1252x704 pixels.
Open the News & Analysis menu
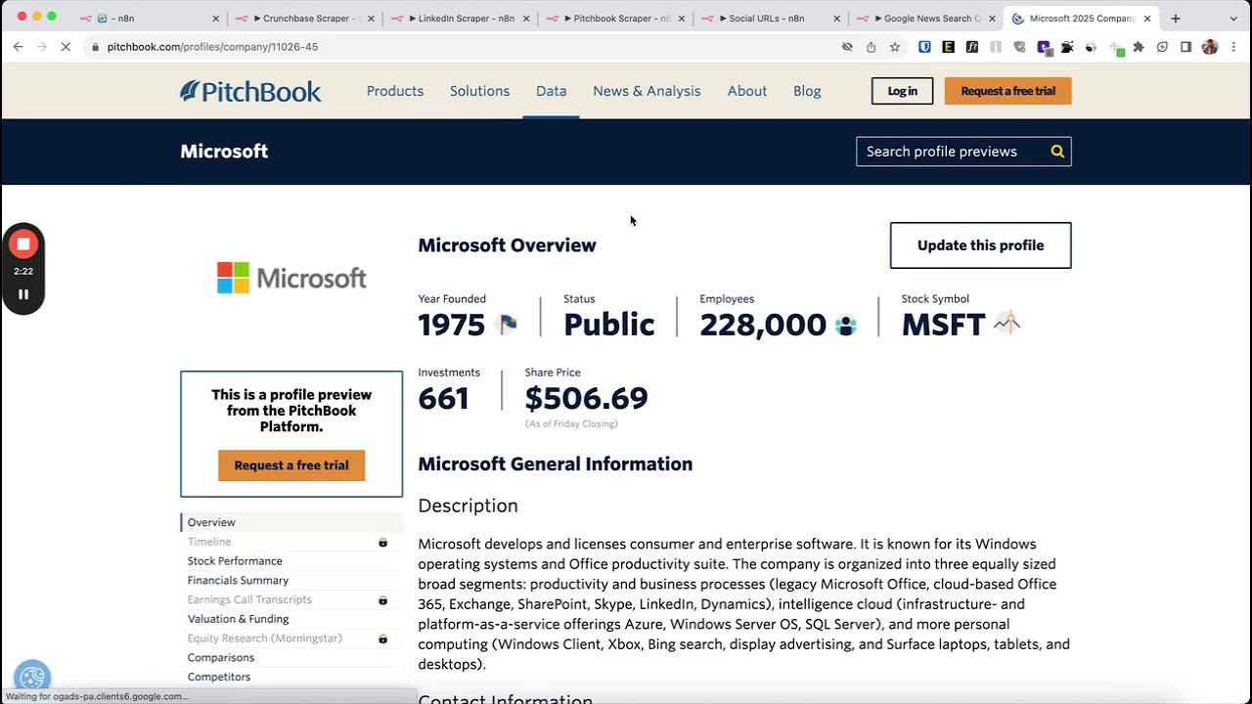pos(647,91)
